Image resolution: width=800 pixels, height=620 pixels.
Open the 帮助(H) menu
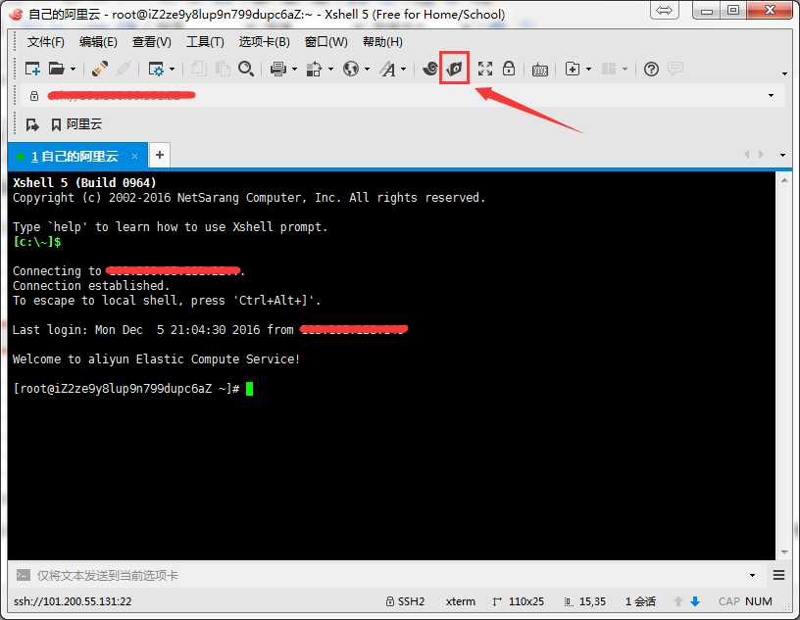click(382, 42)
